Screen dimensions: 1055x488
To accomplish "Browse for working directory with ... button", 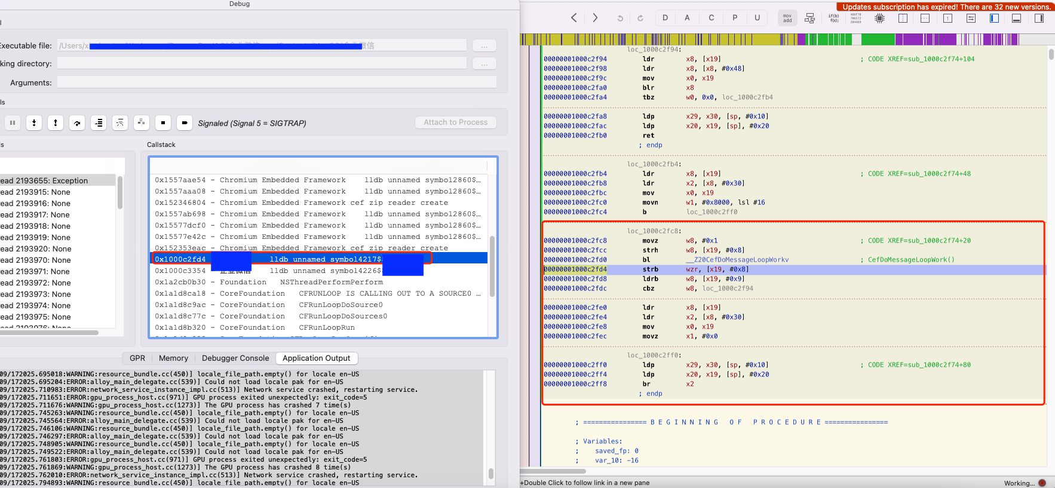I will (484, 63).
